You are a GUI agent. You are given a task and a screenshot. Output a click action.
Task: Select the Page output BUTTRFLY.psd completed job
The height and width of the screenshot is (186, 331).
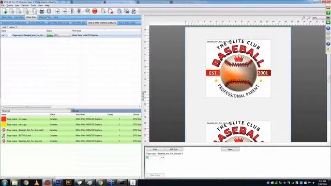pyautogui.click(x=71, y=135)
